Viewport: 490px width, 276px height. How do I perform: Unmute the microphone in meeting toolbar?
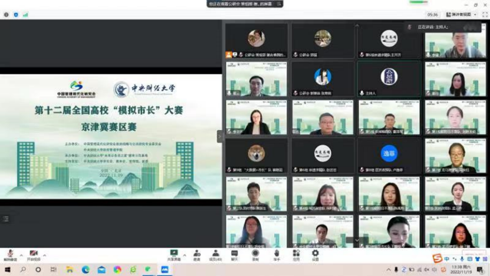coord(10,254)
